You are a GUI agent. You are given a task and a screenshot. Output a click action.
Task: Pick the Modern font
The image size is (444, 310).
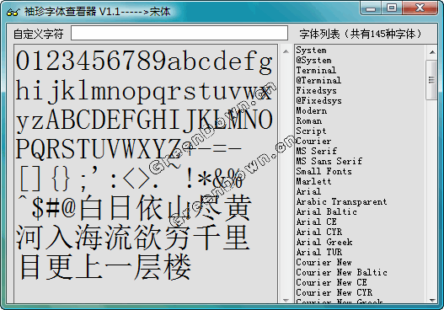tap(312, 110)
